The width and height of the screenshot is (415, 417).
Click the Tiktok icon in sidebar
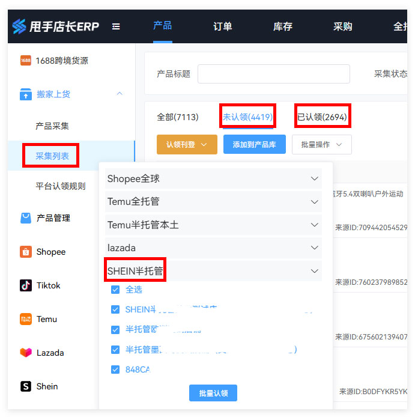(x=26, y=285)
